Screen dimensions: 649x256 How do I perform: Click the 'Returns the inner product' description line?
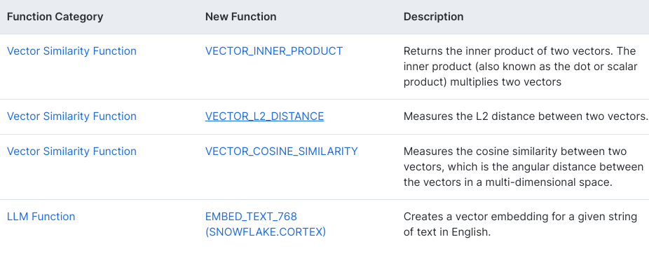tap(519, 51)
